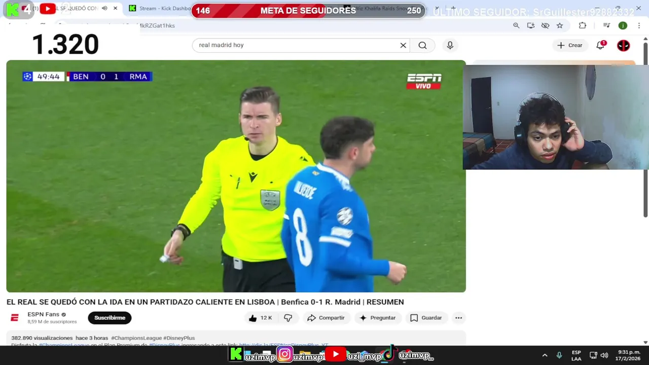Click the Benfica 0-1 R. Madrid video title

pyautogui.click(x=205, y=302)
